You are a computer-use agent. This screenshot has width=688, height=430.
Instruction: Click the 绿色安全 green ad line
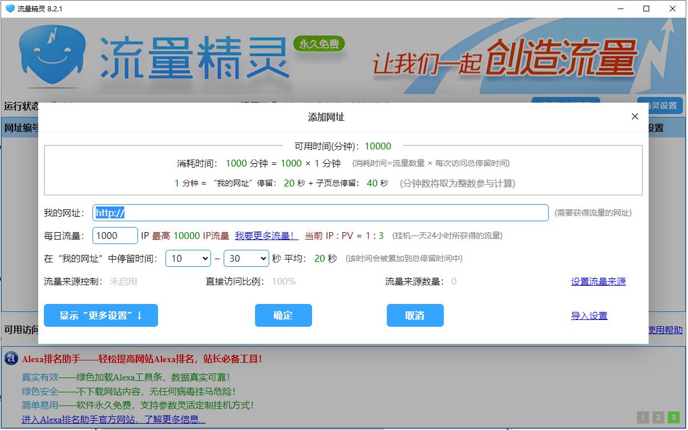pyautogui.click(x=128, y=391)
